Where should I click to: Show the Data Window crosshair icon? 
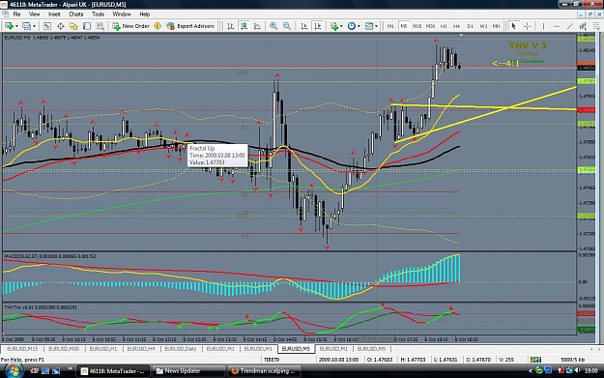tap(61, 26)
